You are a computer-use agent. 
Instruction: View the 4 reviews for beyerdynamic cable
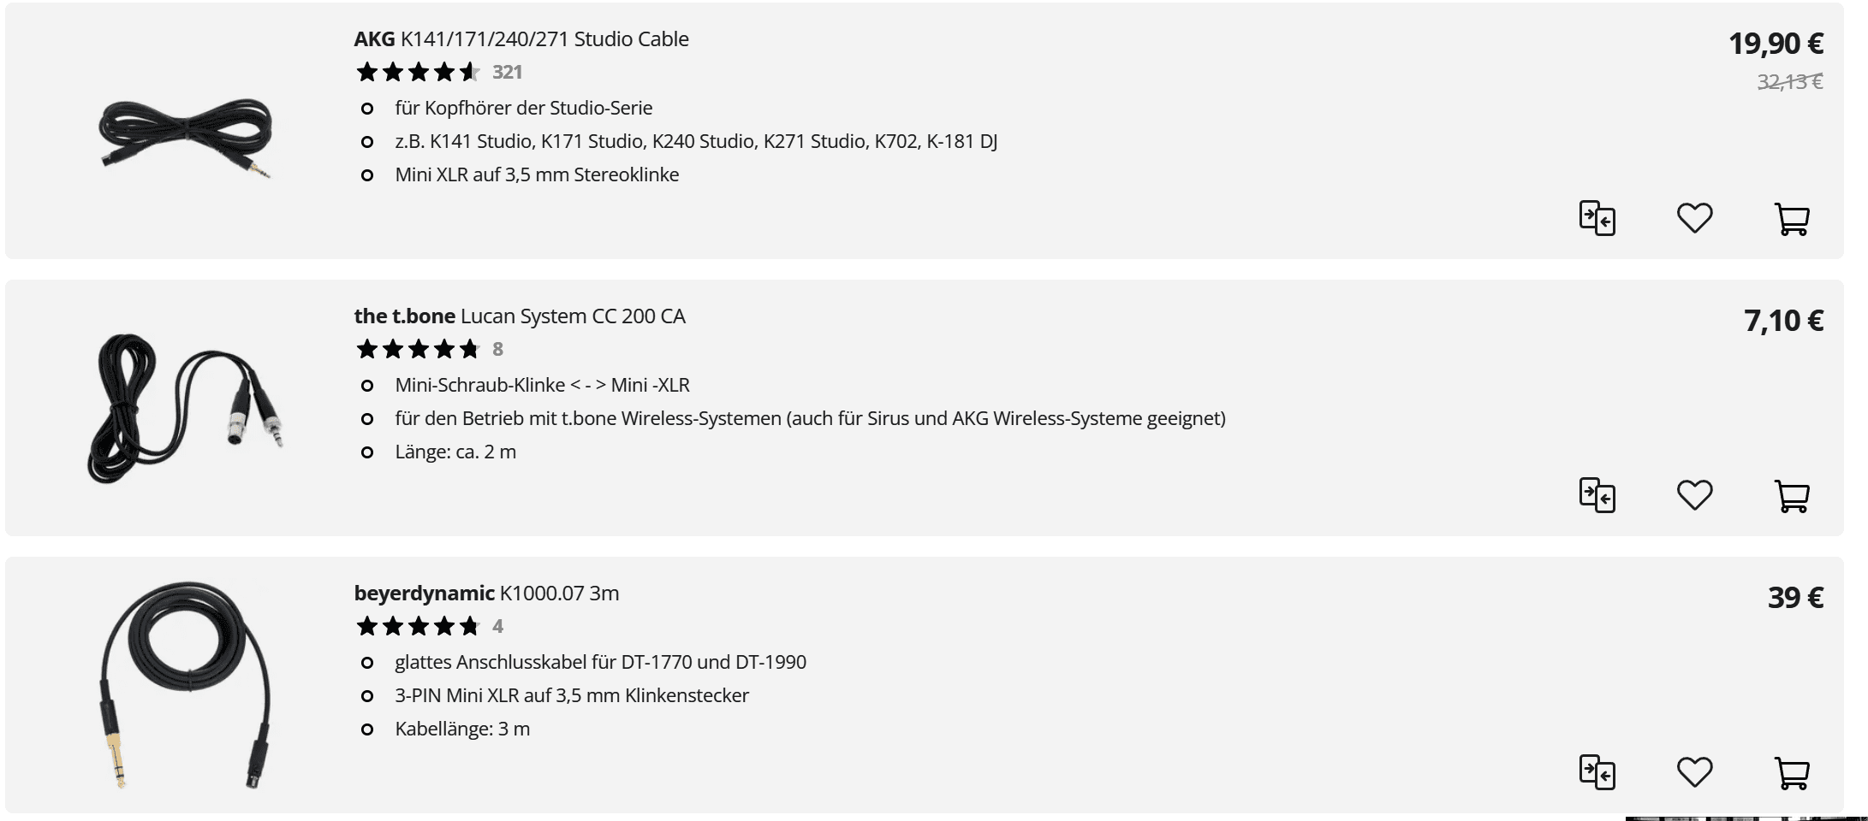coord(497,627)
